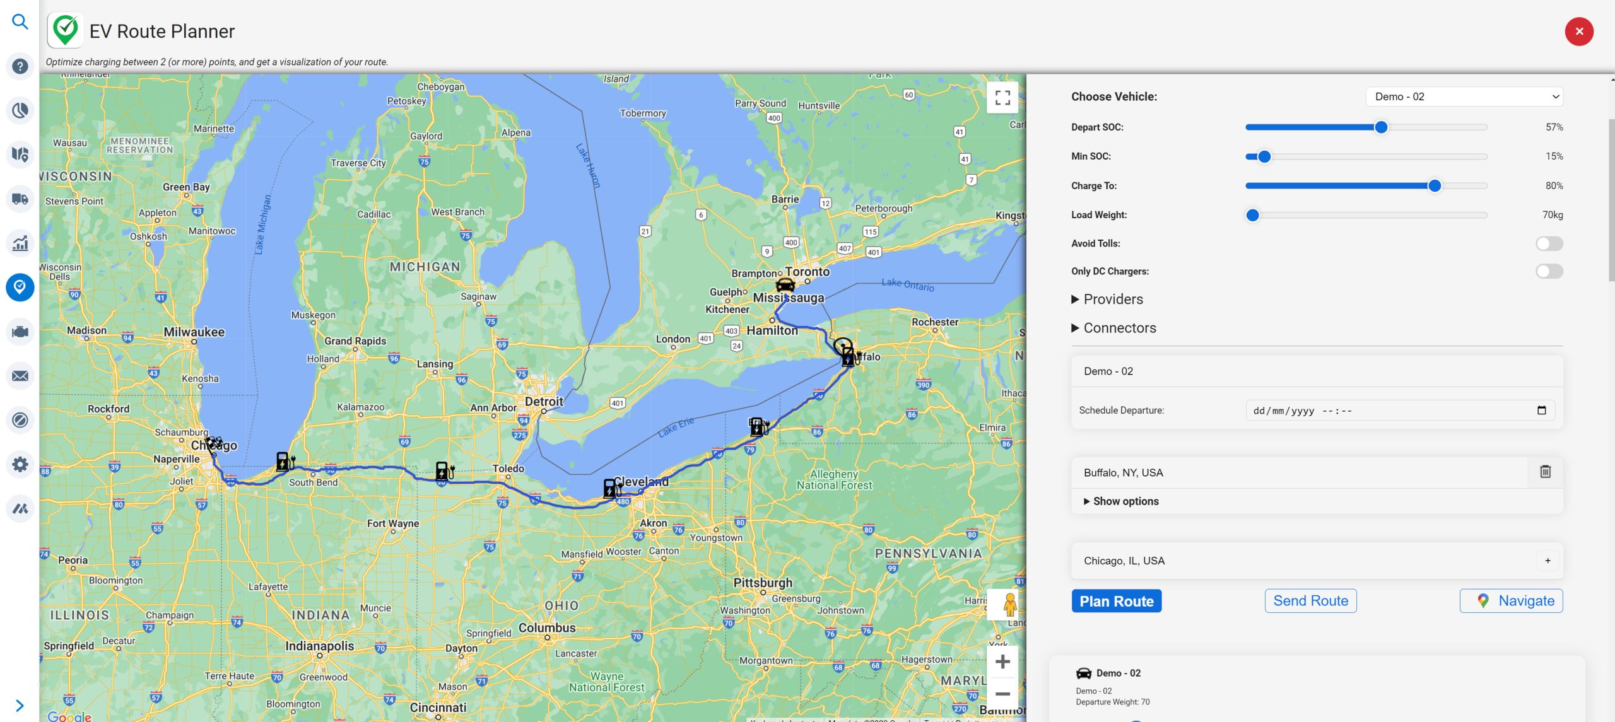
Task: Zoom out on the map
Action: coord(1002,694)
